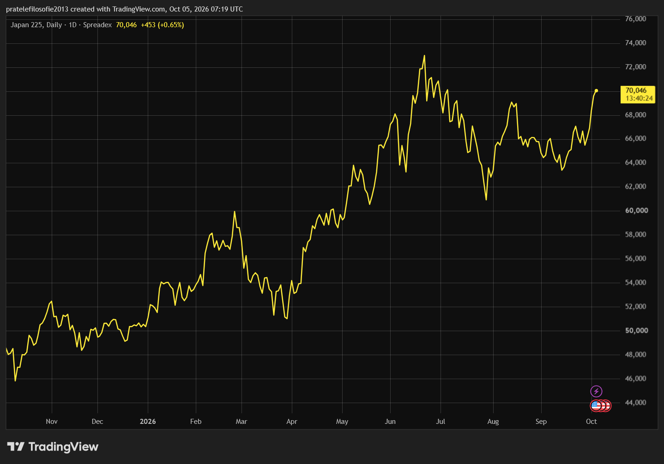Click the "Mar" label on the time axis
Viewport: 664px width, 464px height.
click(x=241, y=422)
